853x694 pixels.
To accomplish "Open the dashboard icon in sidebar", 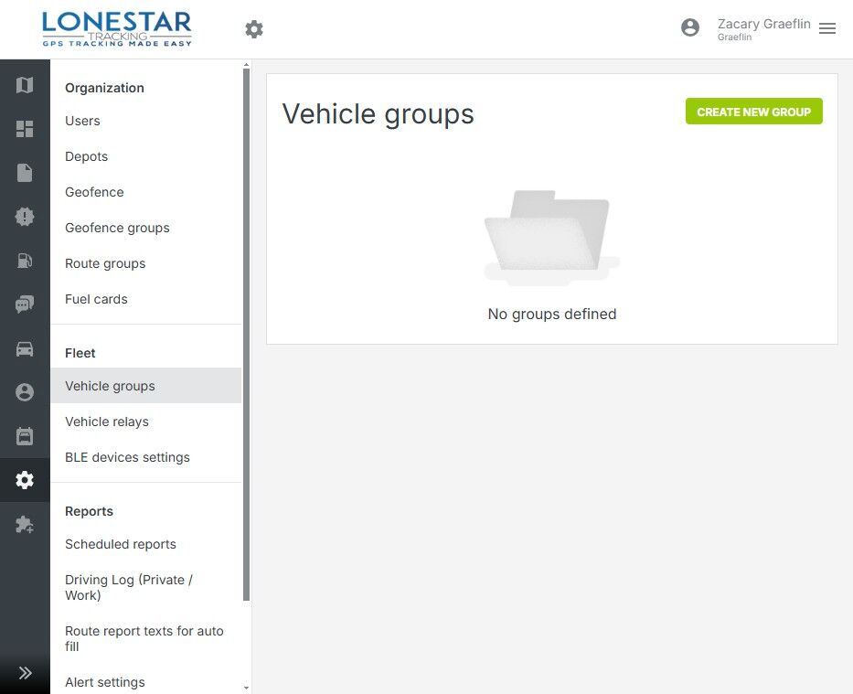I will click(x=25, y=129).
